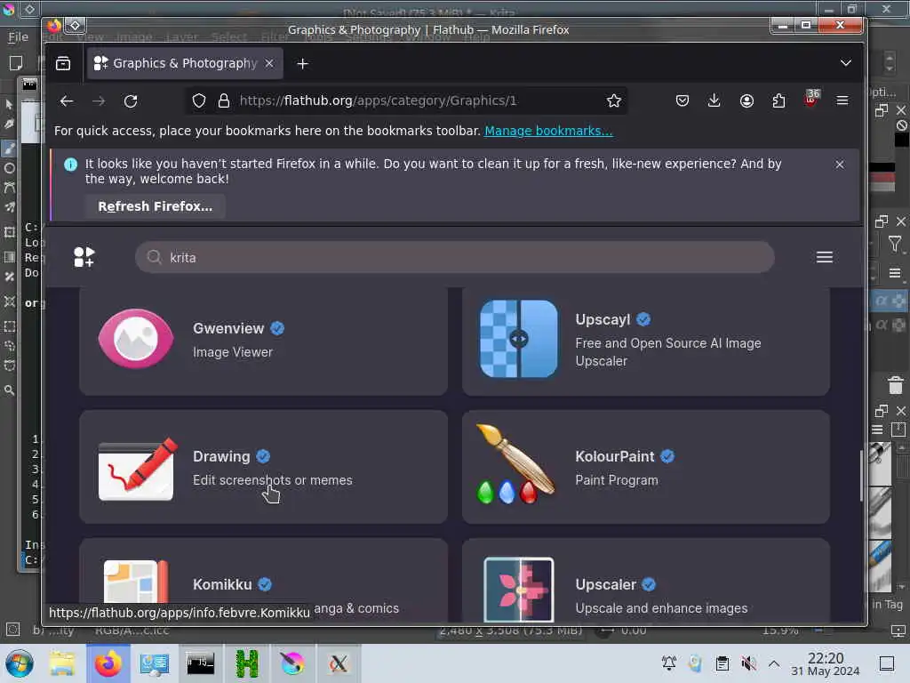Close the Graphics & Photography tab
Image resolution: width=910 pixels, height=683 pixels.
click(x=269, y=63)
